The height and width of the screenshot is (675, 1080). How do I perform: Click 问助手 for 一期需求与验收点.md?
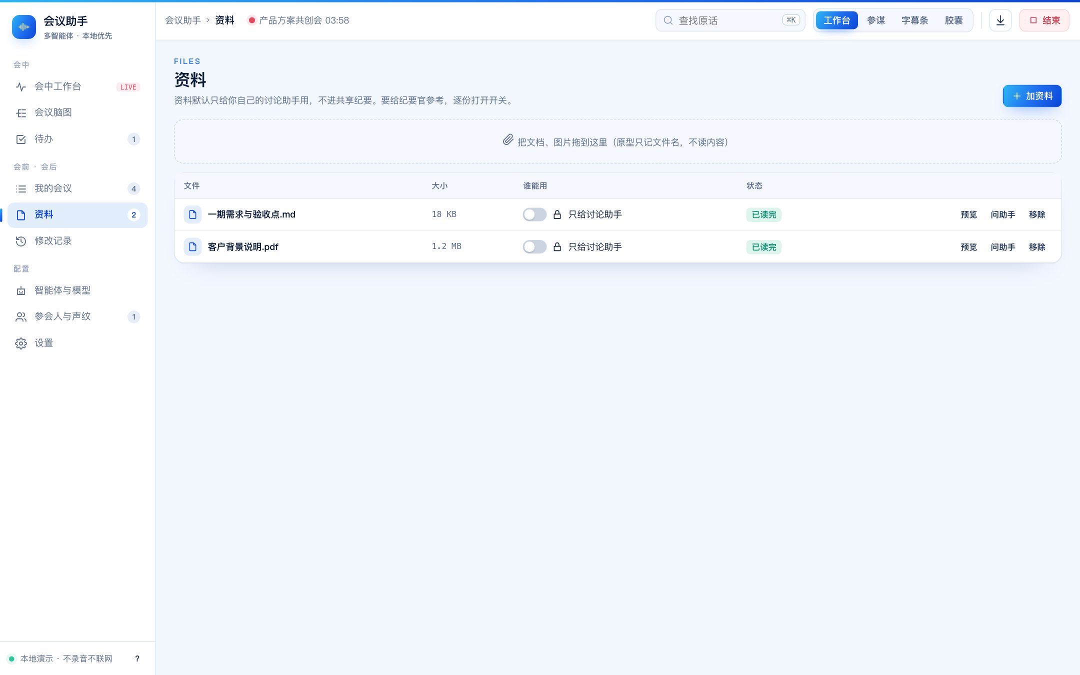click(1002, 214)
